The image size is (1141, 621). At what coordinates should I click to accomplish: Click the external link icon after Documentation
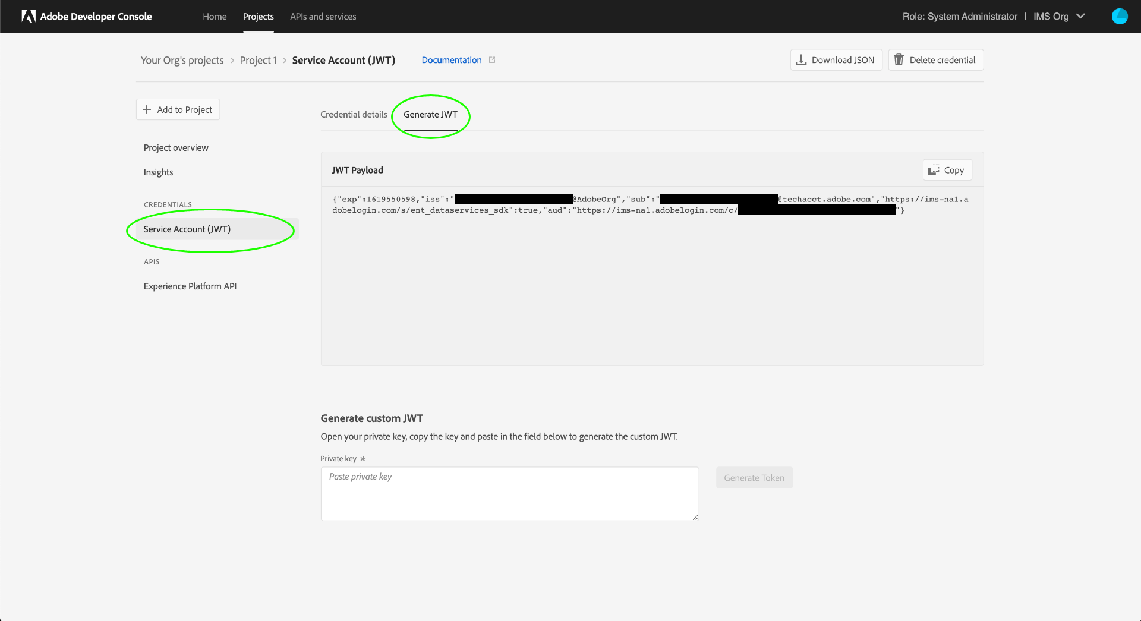tap(492, 60)
